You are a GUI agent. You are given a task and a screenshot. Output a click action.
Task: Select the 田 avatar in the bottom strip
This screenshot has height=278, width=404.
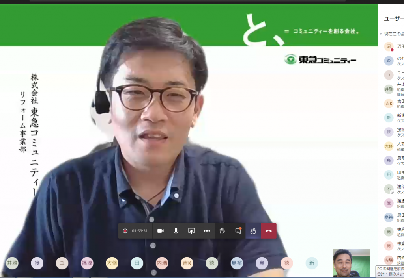coord(137,263)
